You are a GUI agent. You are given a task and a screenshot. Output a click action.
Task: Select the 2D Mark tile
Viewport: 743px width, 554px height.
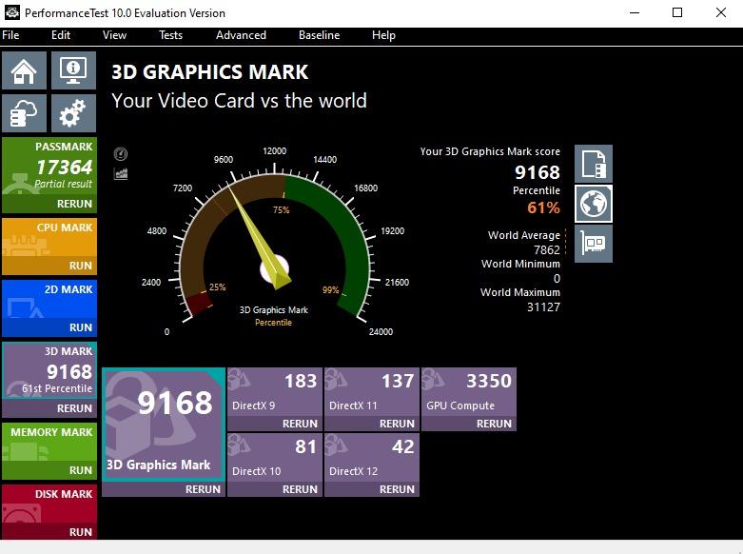49,299
